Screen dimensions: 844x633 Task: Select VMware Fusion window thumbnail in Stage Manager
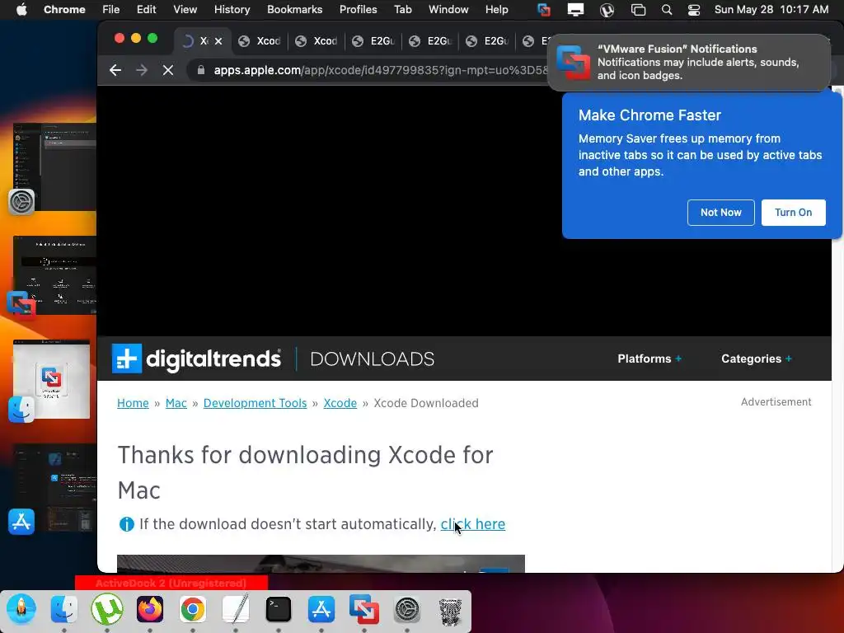pyautogui.click(x=54, y=275)
